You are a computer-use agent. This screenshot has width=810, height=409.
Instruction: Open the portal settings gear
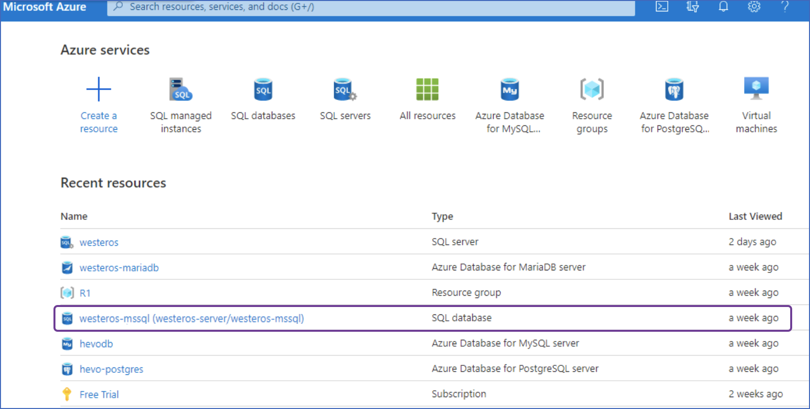[x=754, y=6]
